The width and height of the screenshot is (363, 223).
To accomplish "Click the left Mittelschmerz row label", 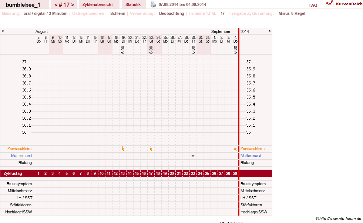I will 20,191.
